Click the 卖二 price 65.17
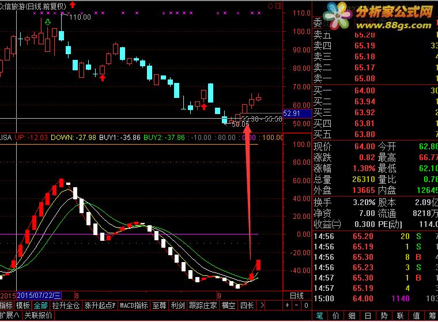The height and width of the screenshot is (322, 438). 365,67
